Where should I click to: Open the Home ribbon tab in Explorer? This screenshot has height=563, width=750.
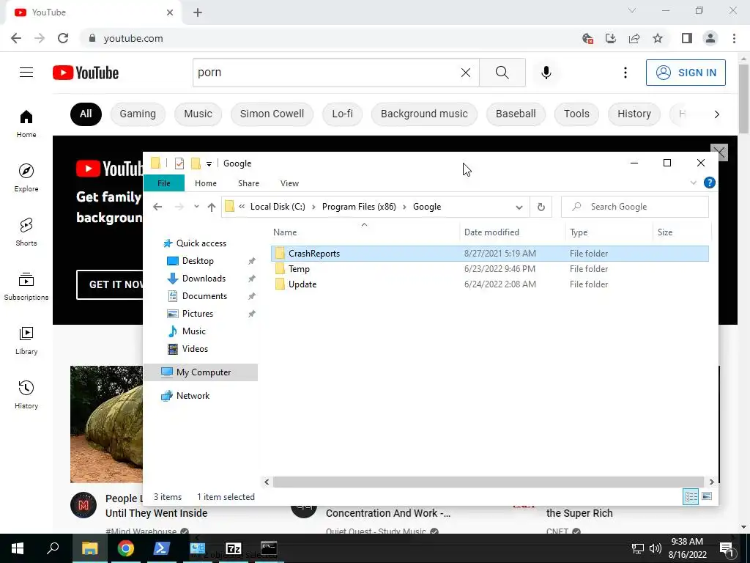[x=206, y=183]
